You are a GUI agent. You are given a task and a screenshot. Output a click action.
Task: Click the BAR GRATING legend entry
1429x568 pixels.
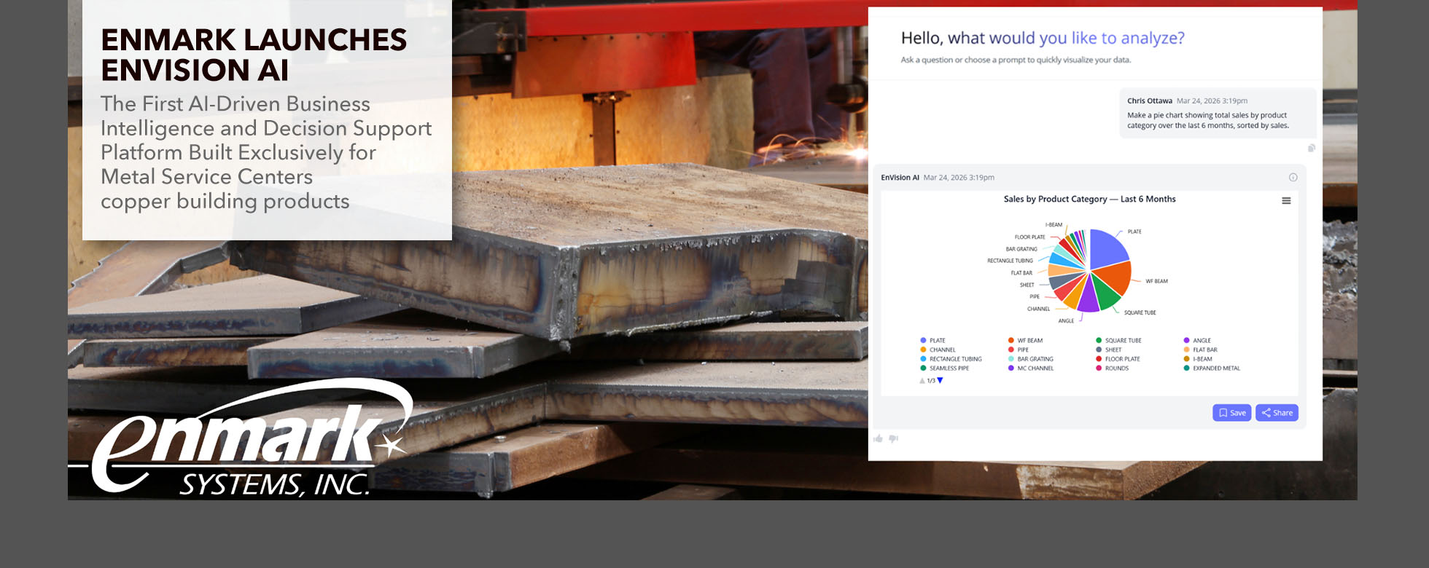1031,359
